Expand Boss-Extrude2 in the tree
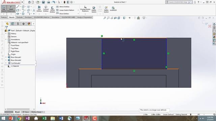 point(6,60)
